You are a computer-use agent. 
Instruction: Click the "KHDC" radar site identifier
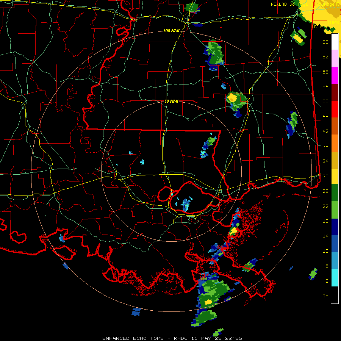[x=181, y=338]
